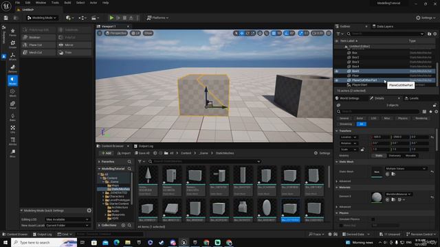Screen dimensions: 440x247
Task: Open the viewport Show menu
Action: tap(148, 33)
